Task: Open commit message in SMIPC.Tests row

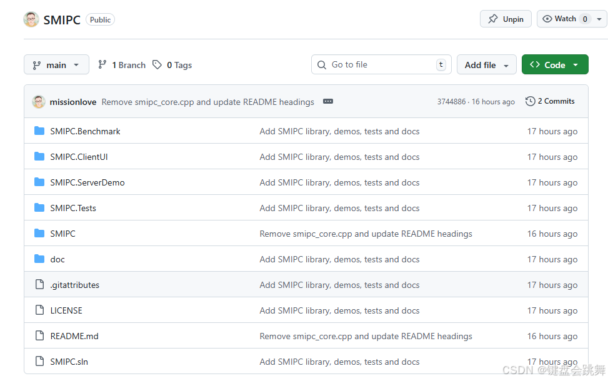Action: [340, 208]
